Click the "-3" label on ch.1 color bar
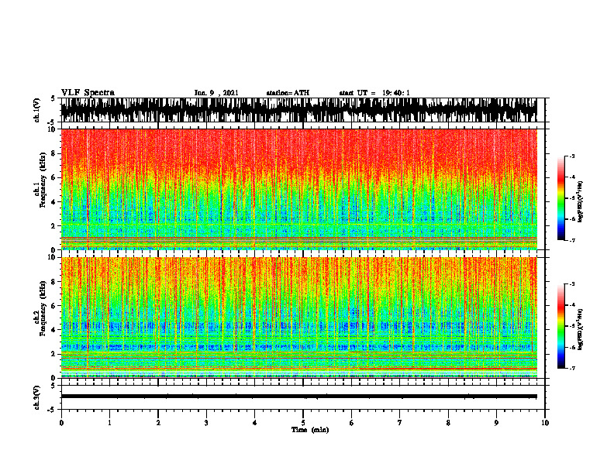614x474 pixels. 572,156
